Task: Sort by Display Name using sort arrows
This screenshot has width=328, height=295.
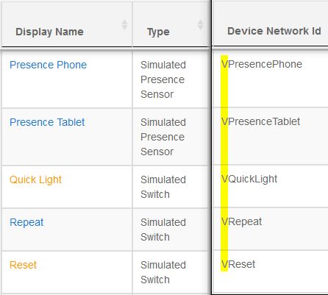Action: point(124,24)
